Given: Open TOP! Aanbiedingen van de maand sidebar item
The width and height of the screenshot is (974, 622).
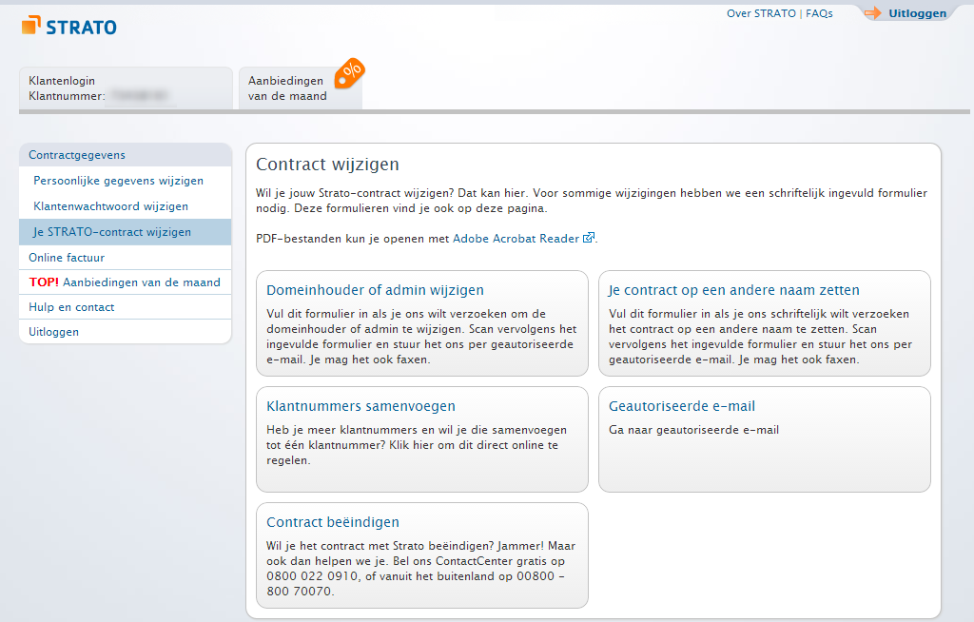Looking at the screenshot, I should (125, 282).
